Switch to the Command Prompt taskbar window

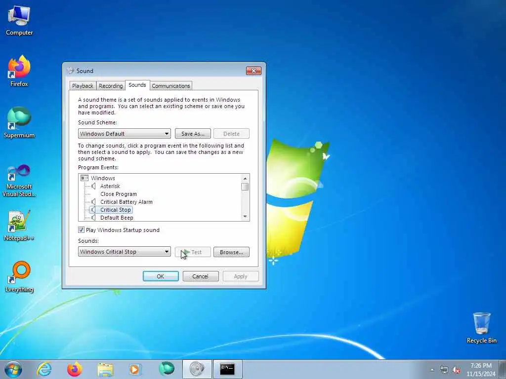tap(227, 369)
